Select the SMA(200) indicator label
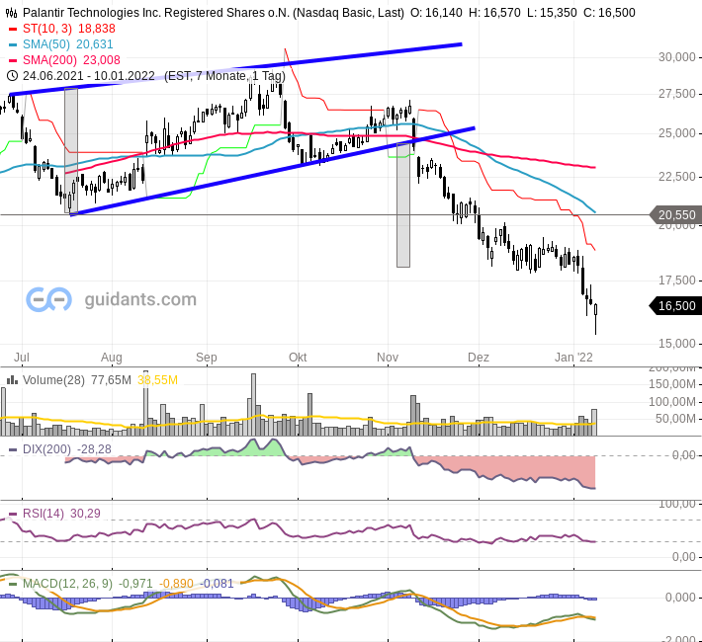 [x=49, y=60]
